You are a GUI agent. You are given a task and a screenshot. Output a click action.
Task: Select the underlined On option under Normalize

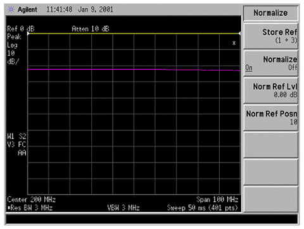point(249,68)
